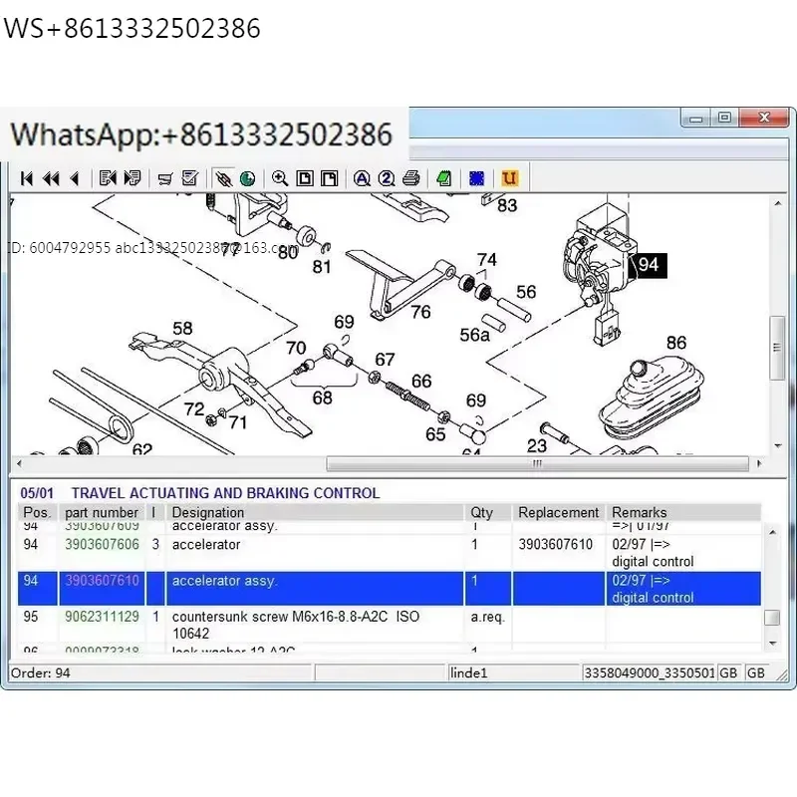797x797 pixels.
Task: Click the 'Pos.' column header
Action: (38, 512)
